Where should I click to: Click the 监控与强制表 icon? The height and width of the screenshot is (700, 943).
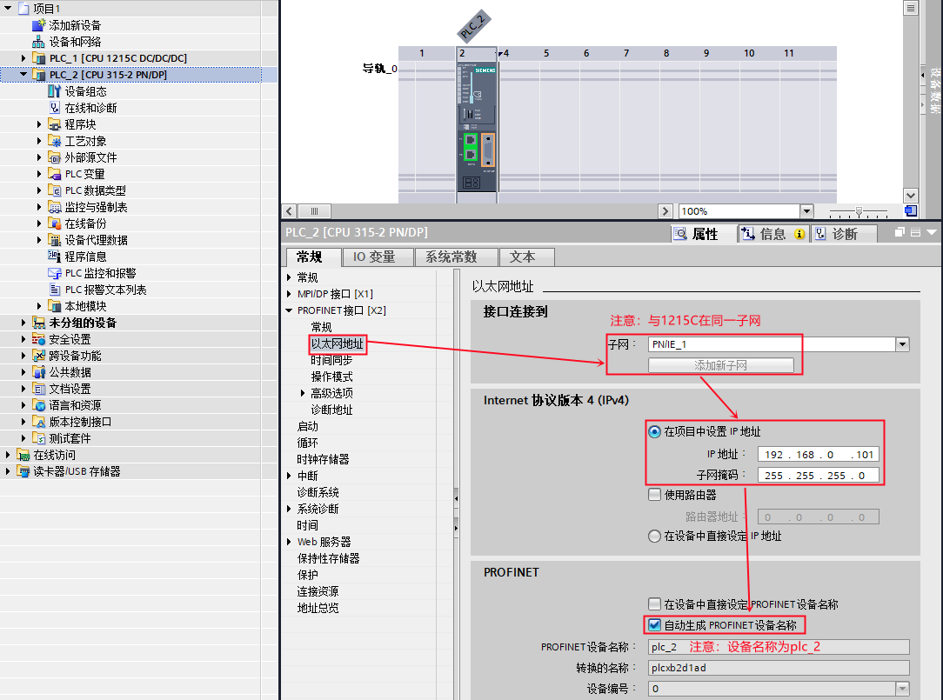(55, 207)
